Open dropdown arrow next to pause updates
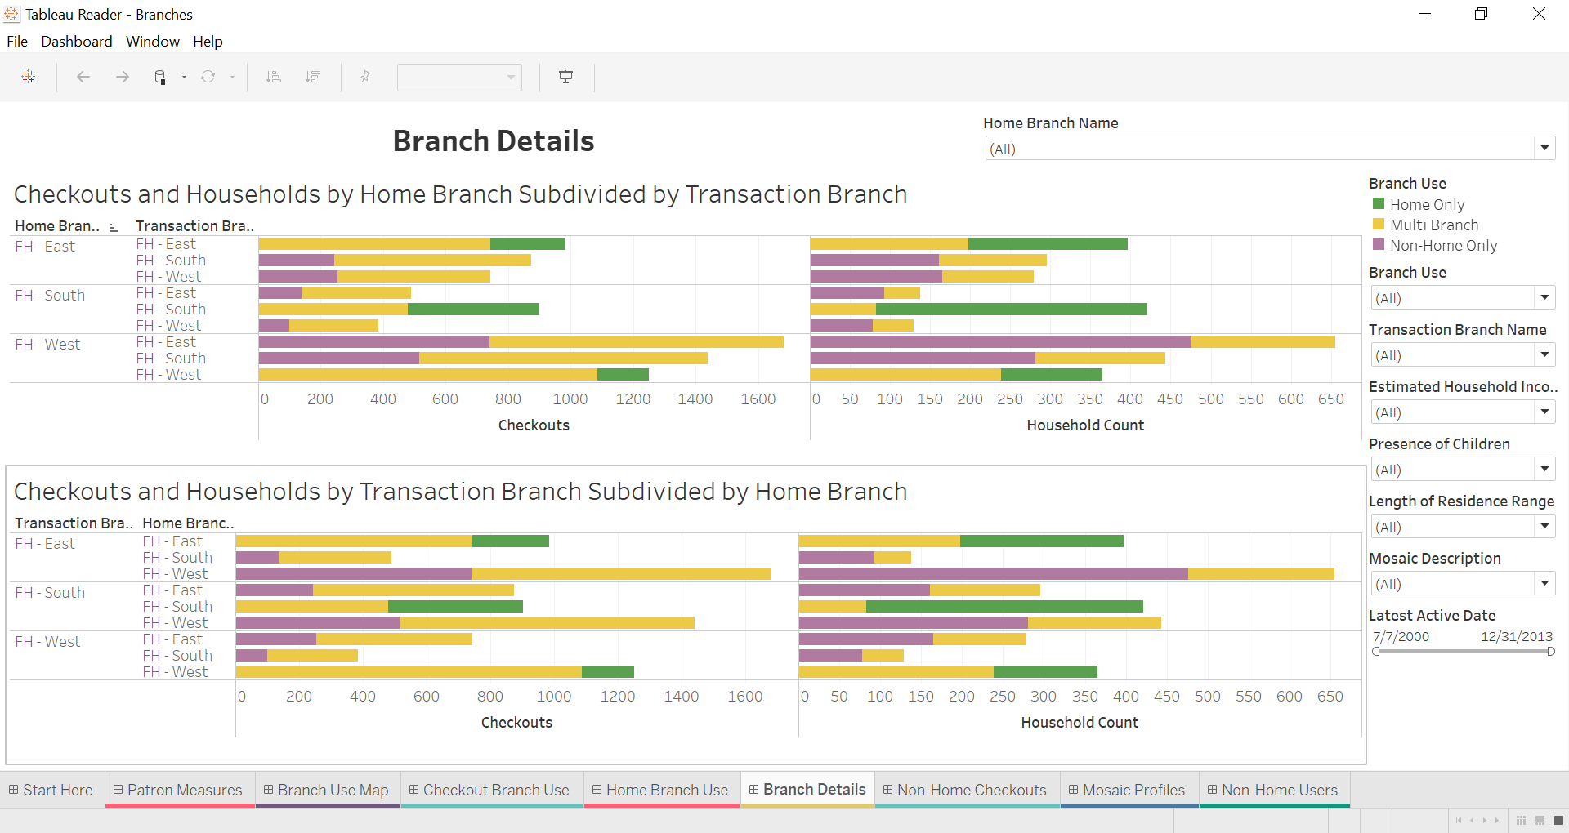This screenshot has width=1569, height=833. pos(184,78)
